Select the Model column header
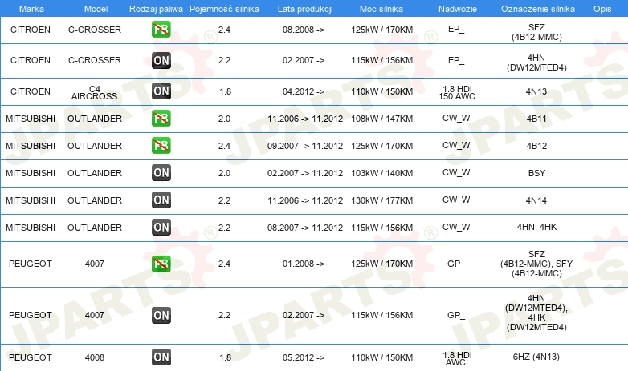628x371 pixels. pos(96,9)
